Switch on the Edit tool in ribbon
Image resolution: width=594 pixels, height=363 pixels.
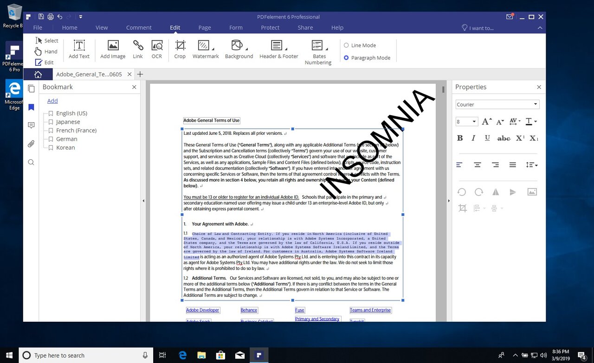(x=45, y=62)
